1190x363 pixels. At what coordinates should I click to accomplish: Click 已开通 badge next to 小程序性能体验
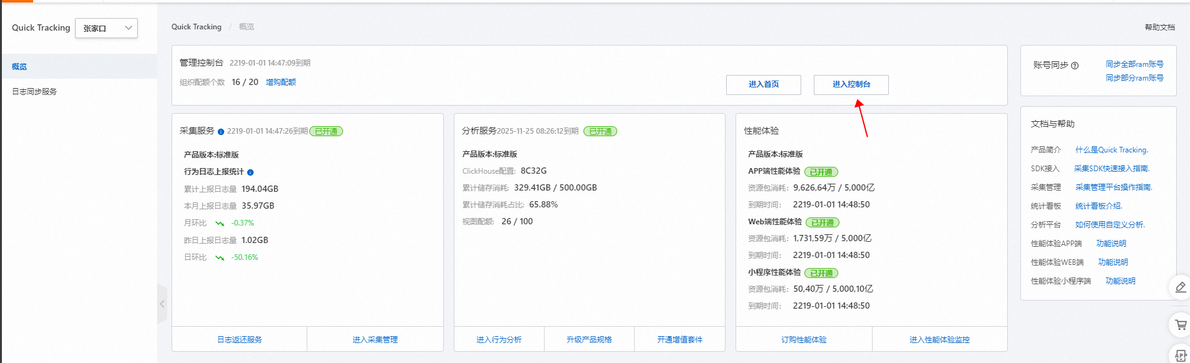821,273
